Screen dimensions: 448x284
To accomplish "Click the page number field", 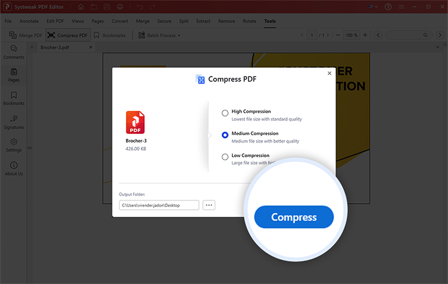I will (x=312, y=35).
